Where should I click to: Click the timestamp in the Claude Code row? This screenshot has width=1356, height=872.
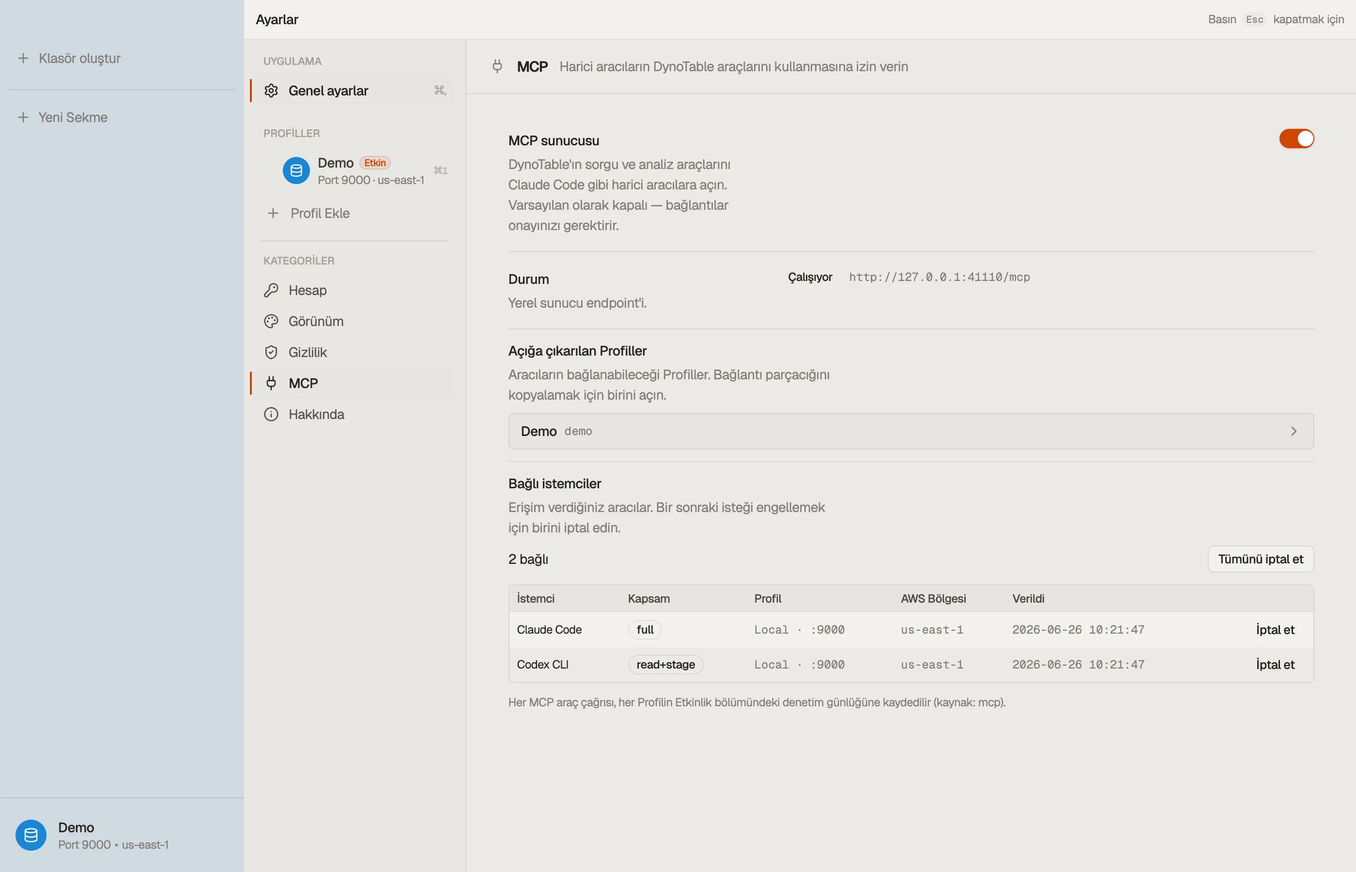click(x=1078, y=630)
